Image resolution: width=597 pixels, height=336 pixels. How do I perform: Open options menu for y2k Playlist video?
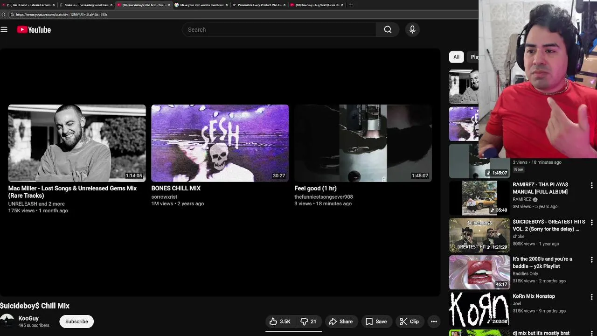coord(592,260)
